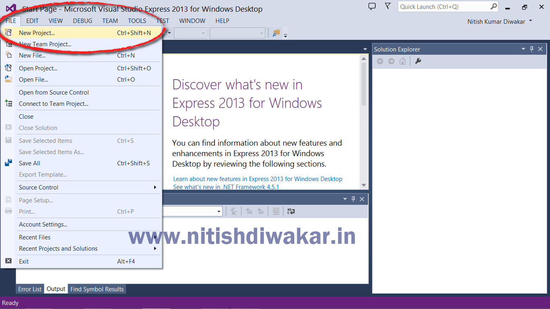Close the Output panel with its X
The image size is (550, 309).
pos(362,199)
